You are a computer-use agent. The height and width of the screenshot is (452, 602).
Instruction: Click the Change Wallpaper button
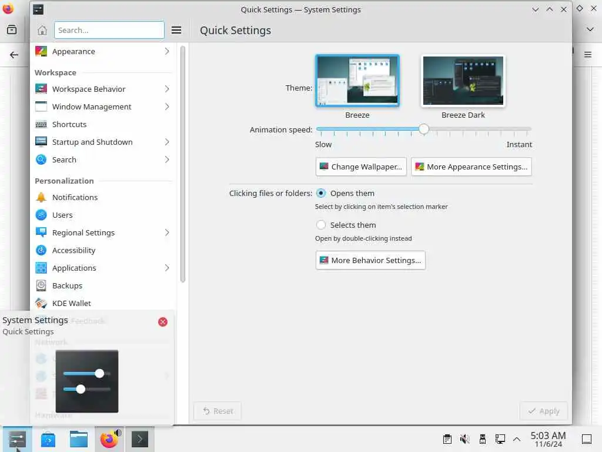coord(361,167)
